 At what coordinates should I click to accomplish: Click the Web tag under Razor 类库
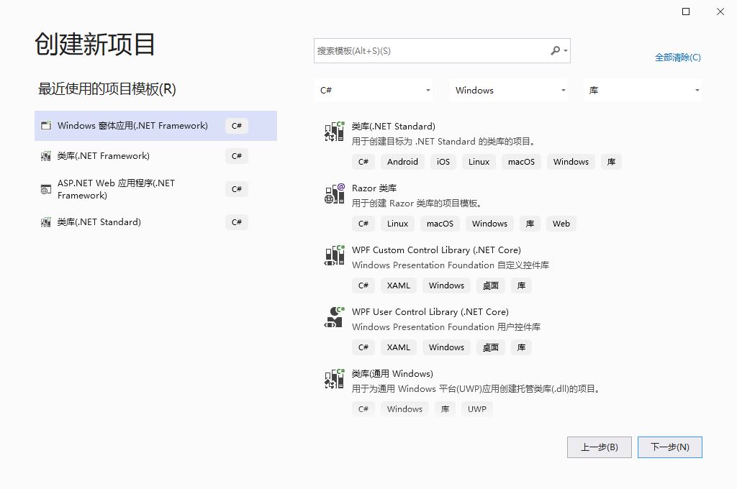[561, 224]
